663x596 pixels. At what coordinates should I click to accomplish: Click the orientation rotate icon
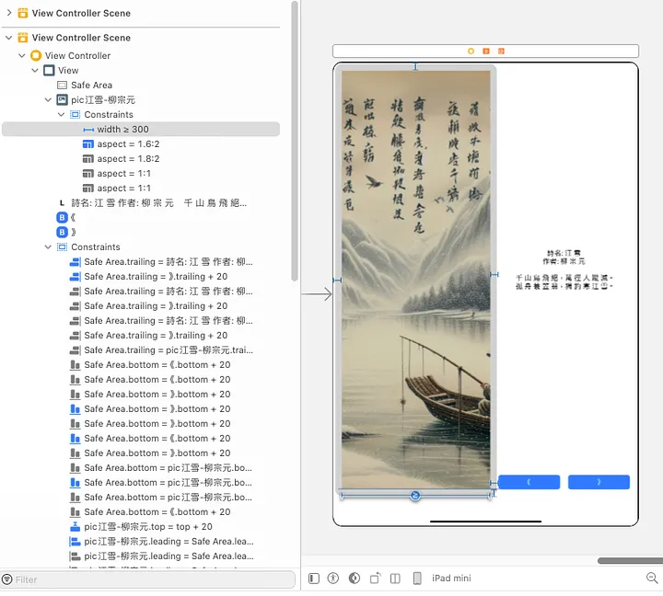(x=375, y=578)
